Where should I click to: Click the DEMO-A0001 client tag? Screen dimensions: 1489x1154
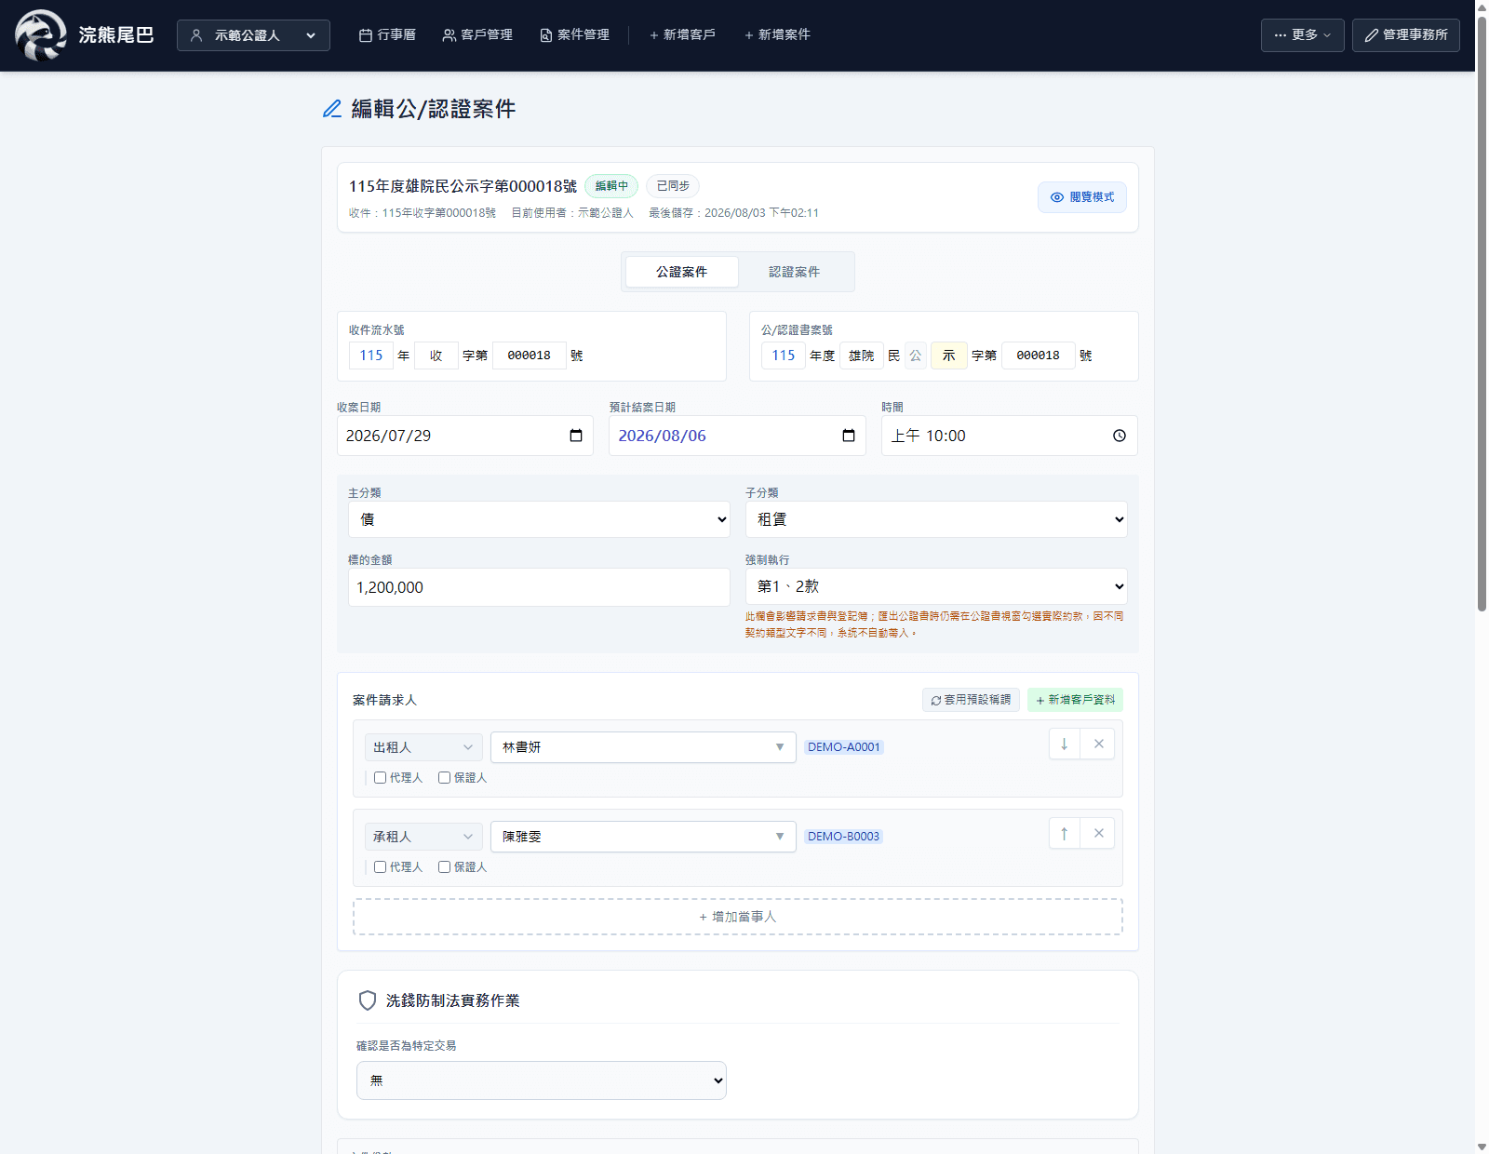pyautogui.click(x=843, y=747)
